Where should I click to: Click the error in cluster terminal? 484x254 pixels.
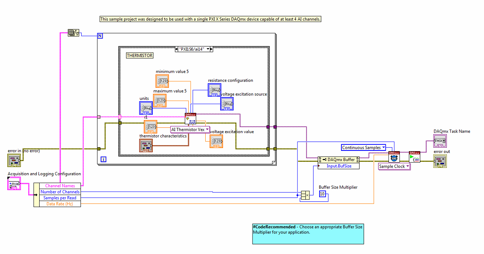(14, 161)
